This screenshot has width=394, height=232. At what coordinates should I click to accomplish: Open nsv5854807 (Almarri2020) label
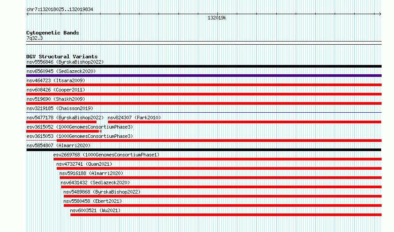click(58, 145)
